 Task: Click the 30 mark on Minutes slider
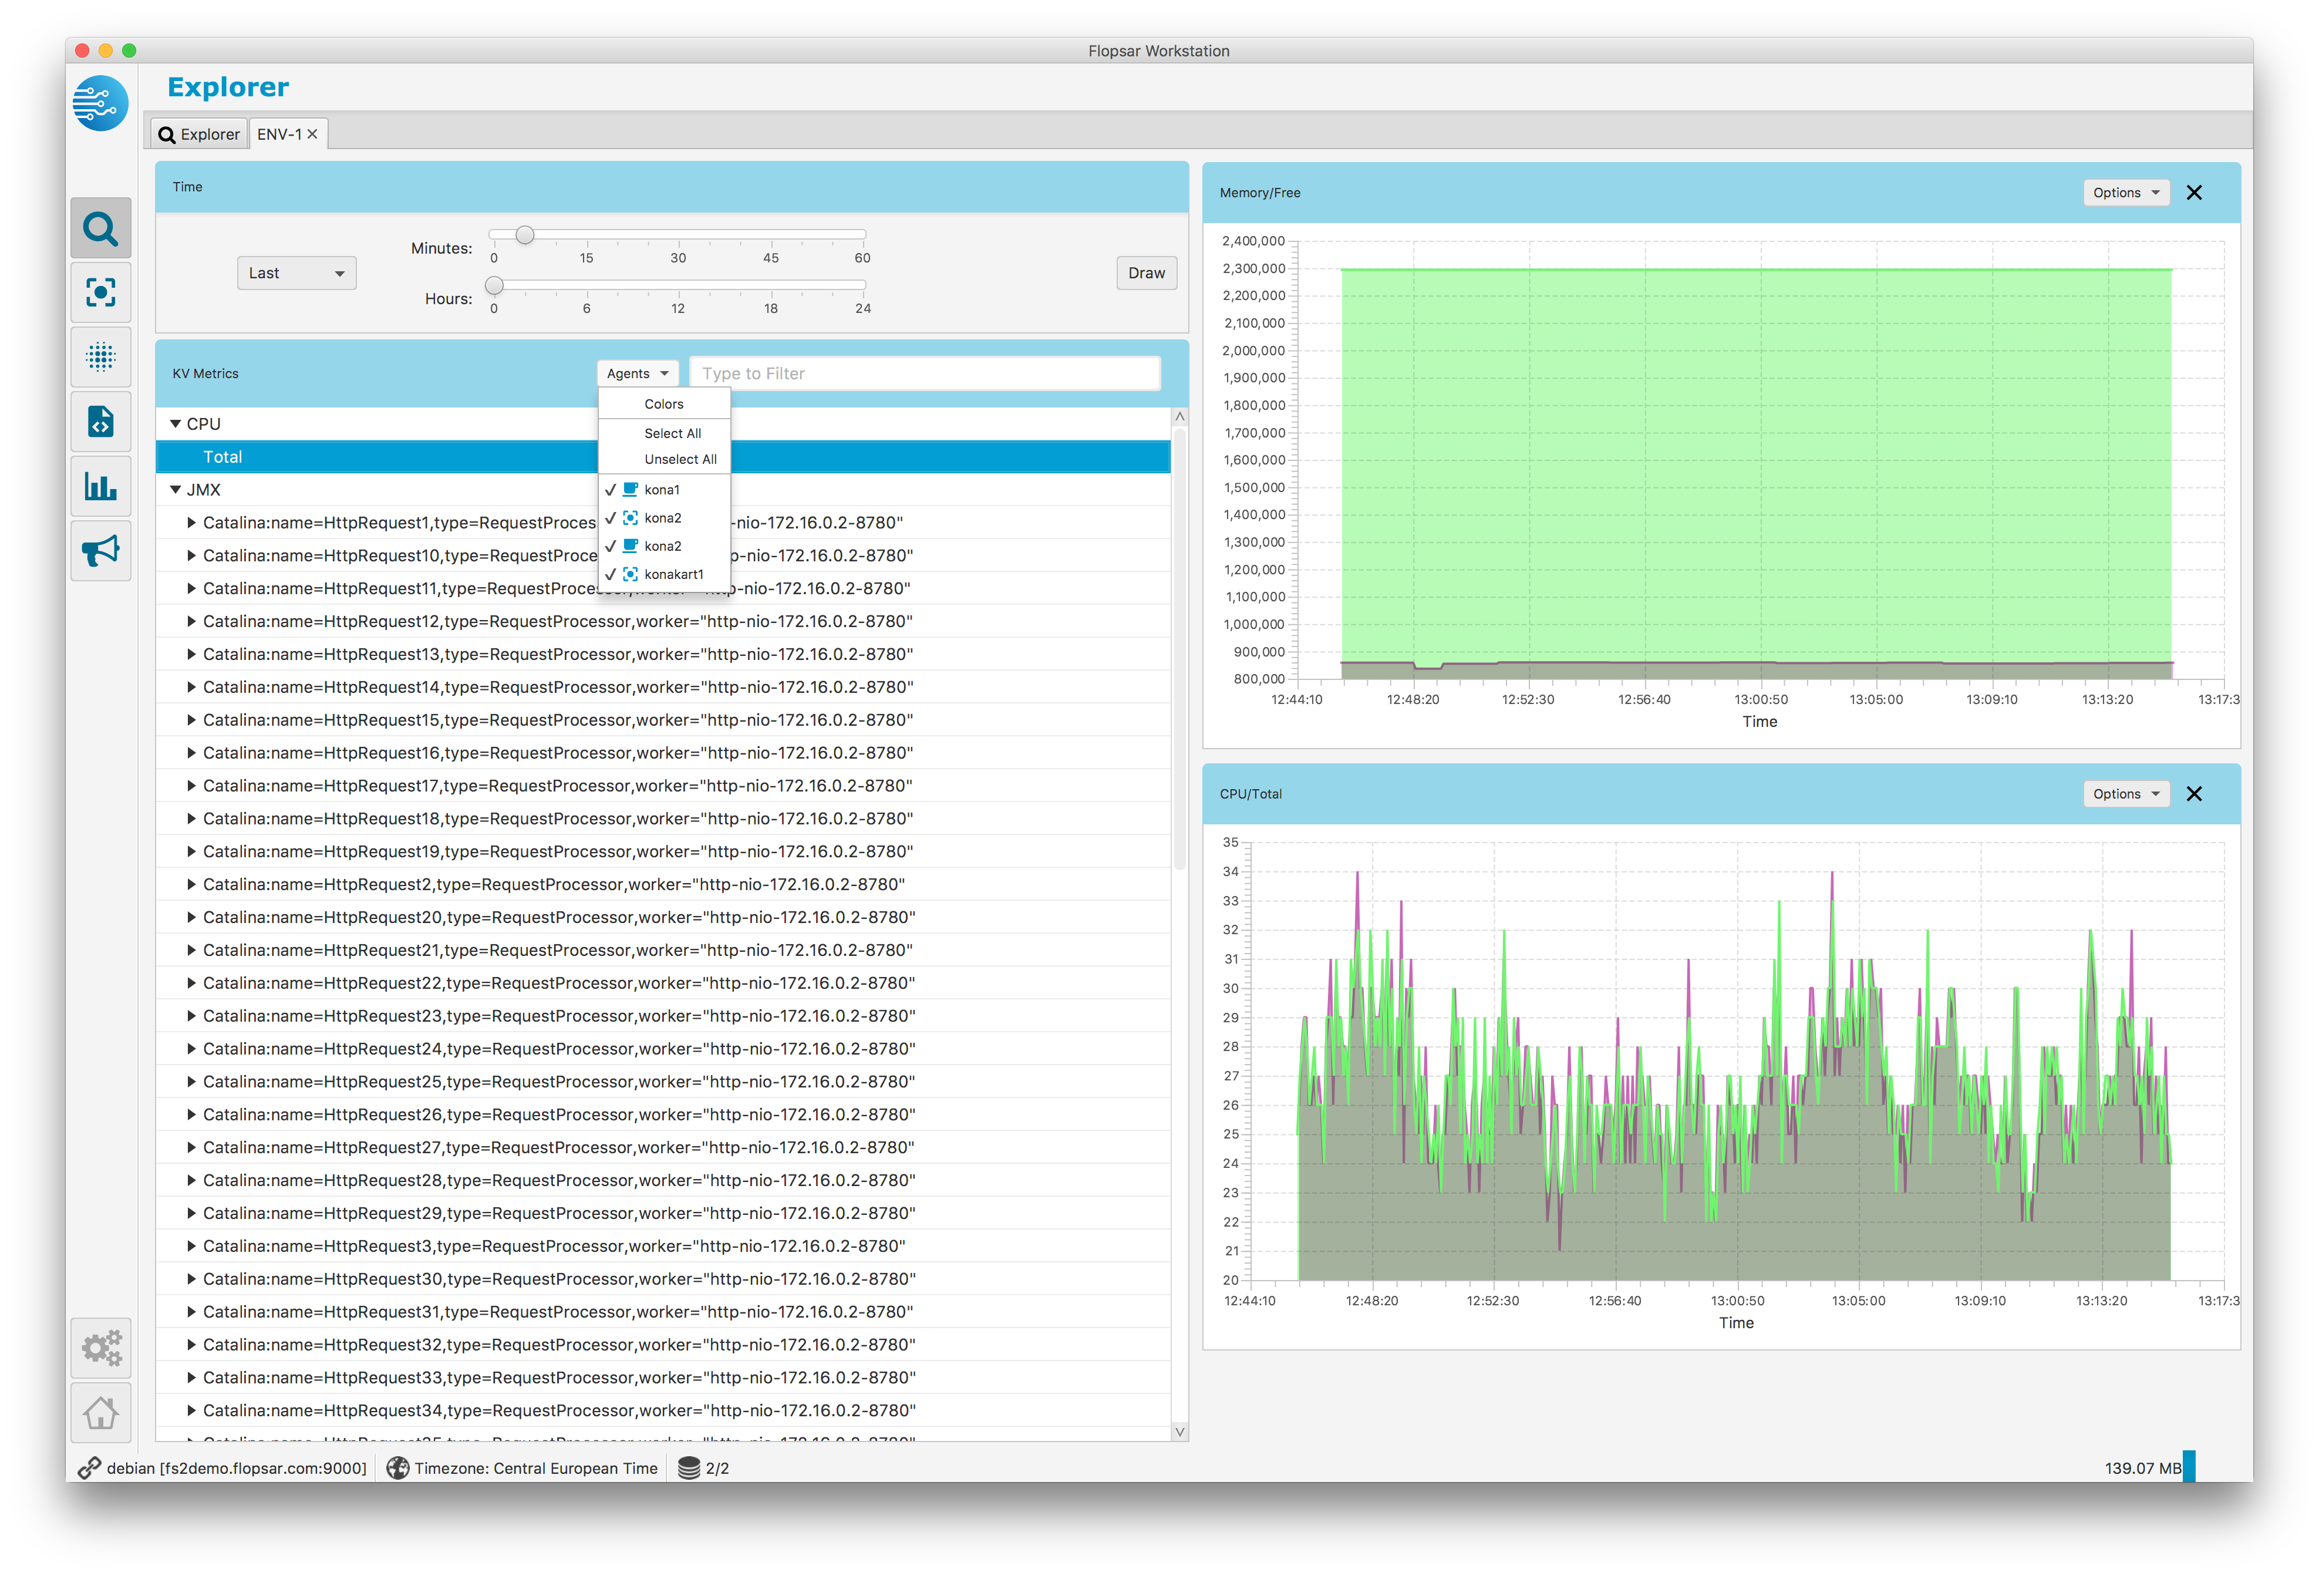coord(678,258)
